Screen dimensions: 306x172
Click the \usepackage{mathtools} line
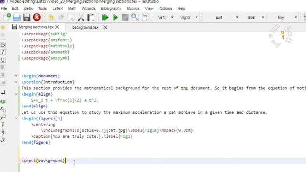(x=48, y=46)
